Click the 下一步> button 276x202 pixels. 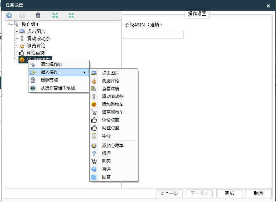[199, 193]
